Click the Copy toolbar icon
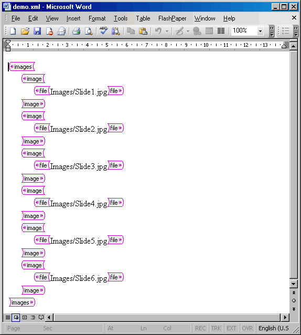 click(131, 31)
